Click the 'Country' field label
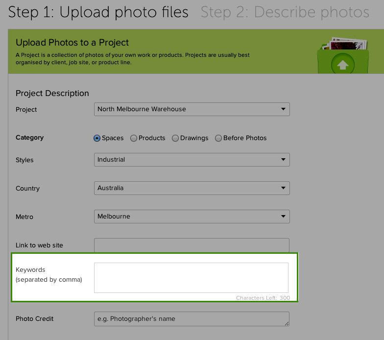This screenshot has height=340, width=384. tap(27, 188)
